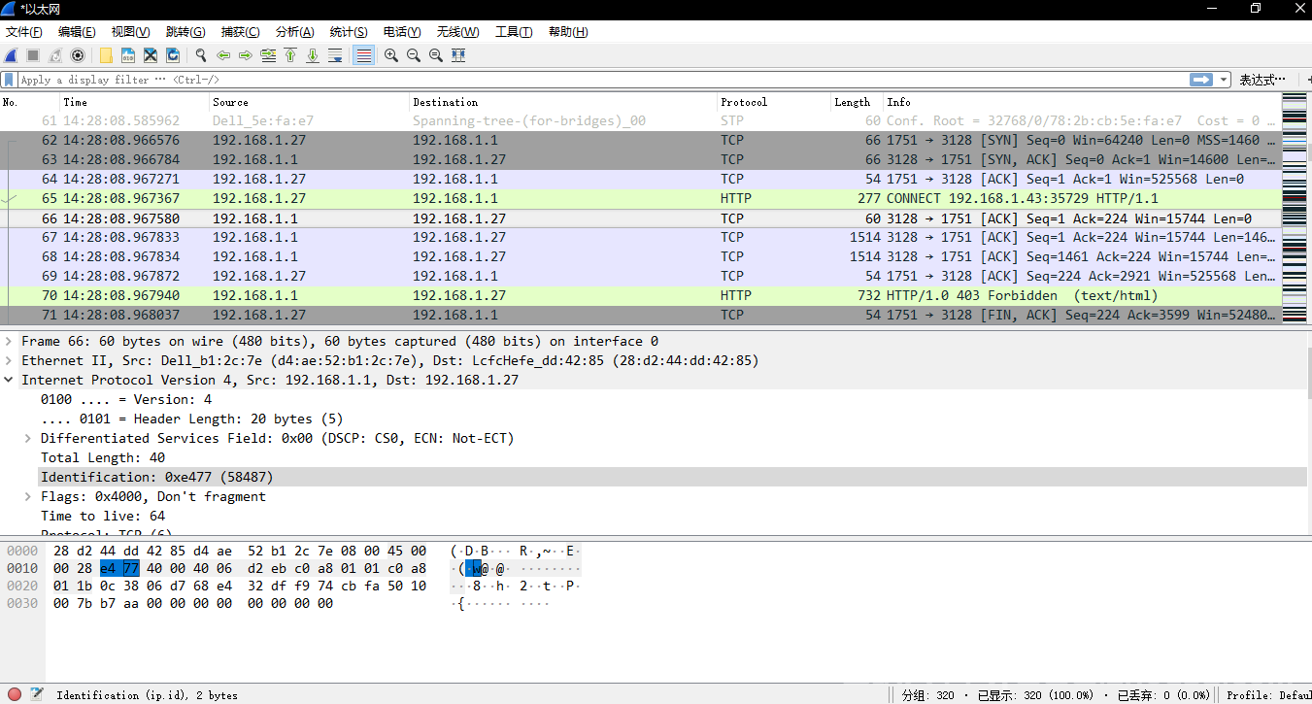Go back to previous packet
The image size is (1312, 704).
pos(223,55)
